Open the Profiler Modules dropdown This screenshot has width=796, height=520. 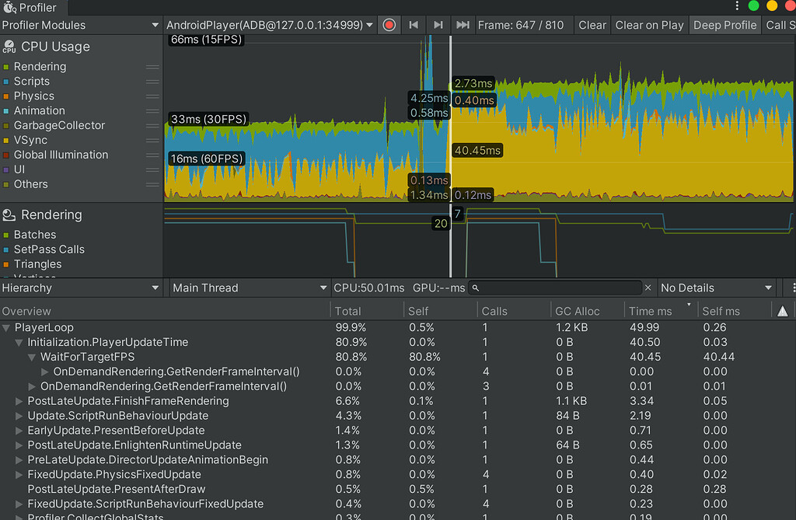(78, 24)
